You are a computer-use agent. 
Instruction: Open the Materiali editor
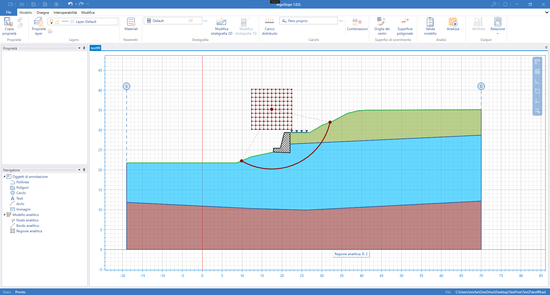tap(131, 24)
